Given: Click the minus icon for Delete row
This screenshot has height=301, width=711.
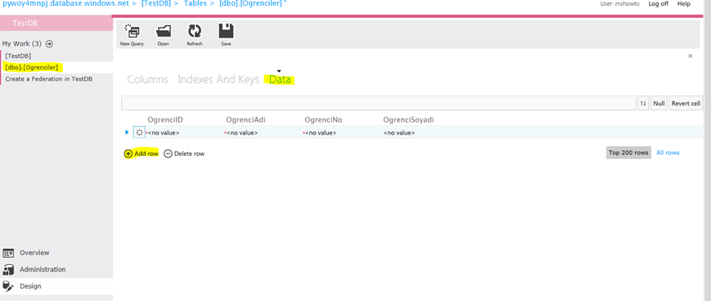Looking at the screenshot, I should [x=168, y=153].
